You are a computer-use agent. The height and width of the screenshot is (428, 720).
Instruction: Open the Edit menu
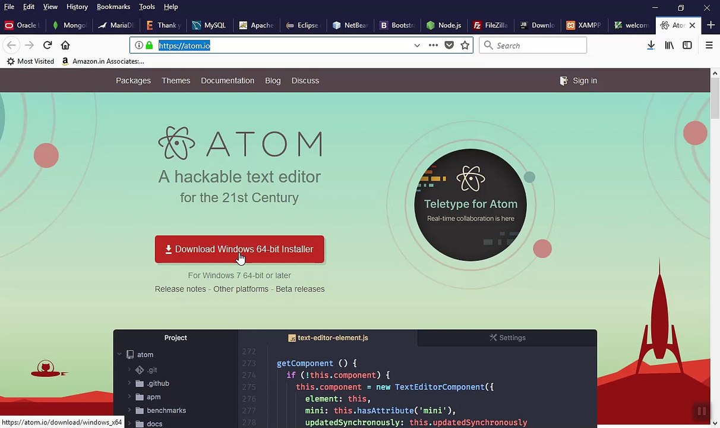click(29, 7)
